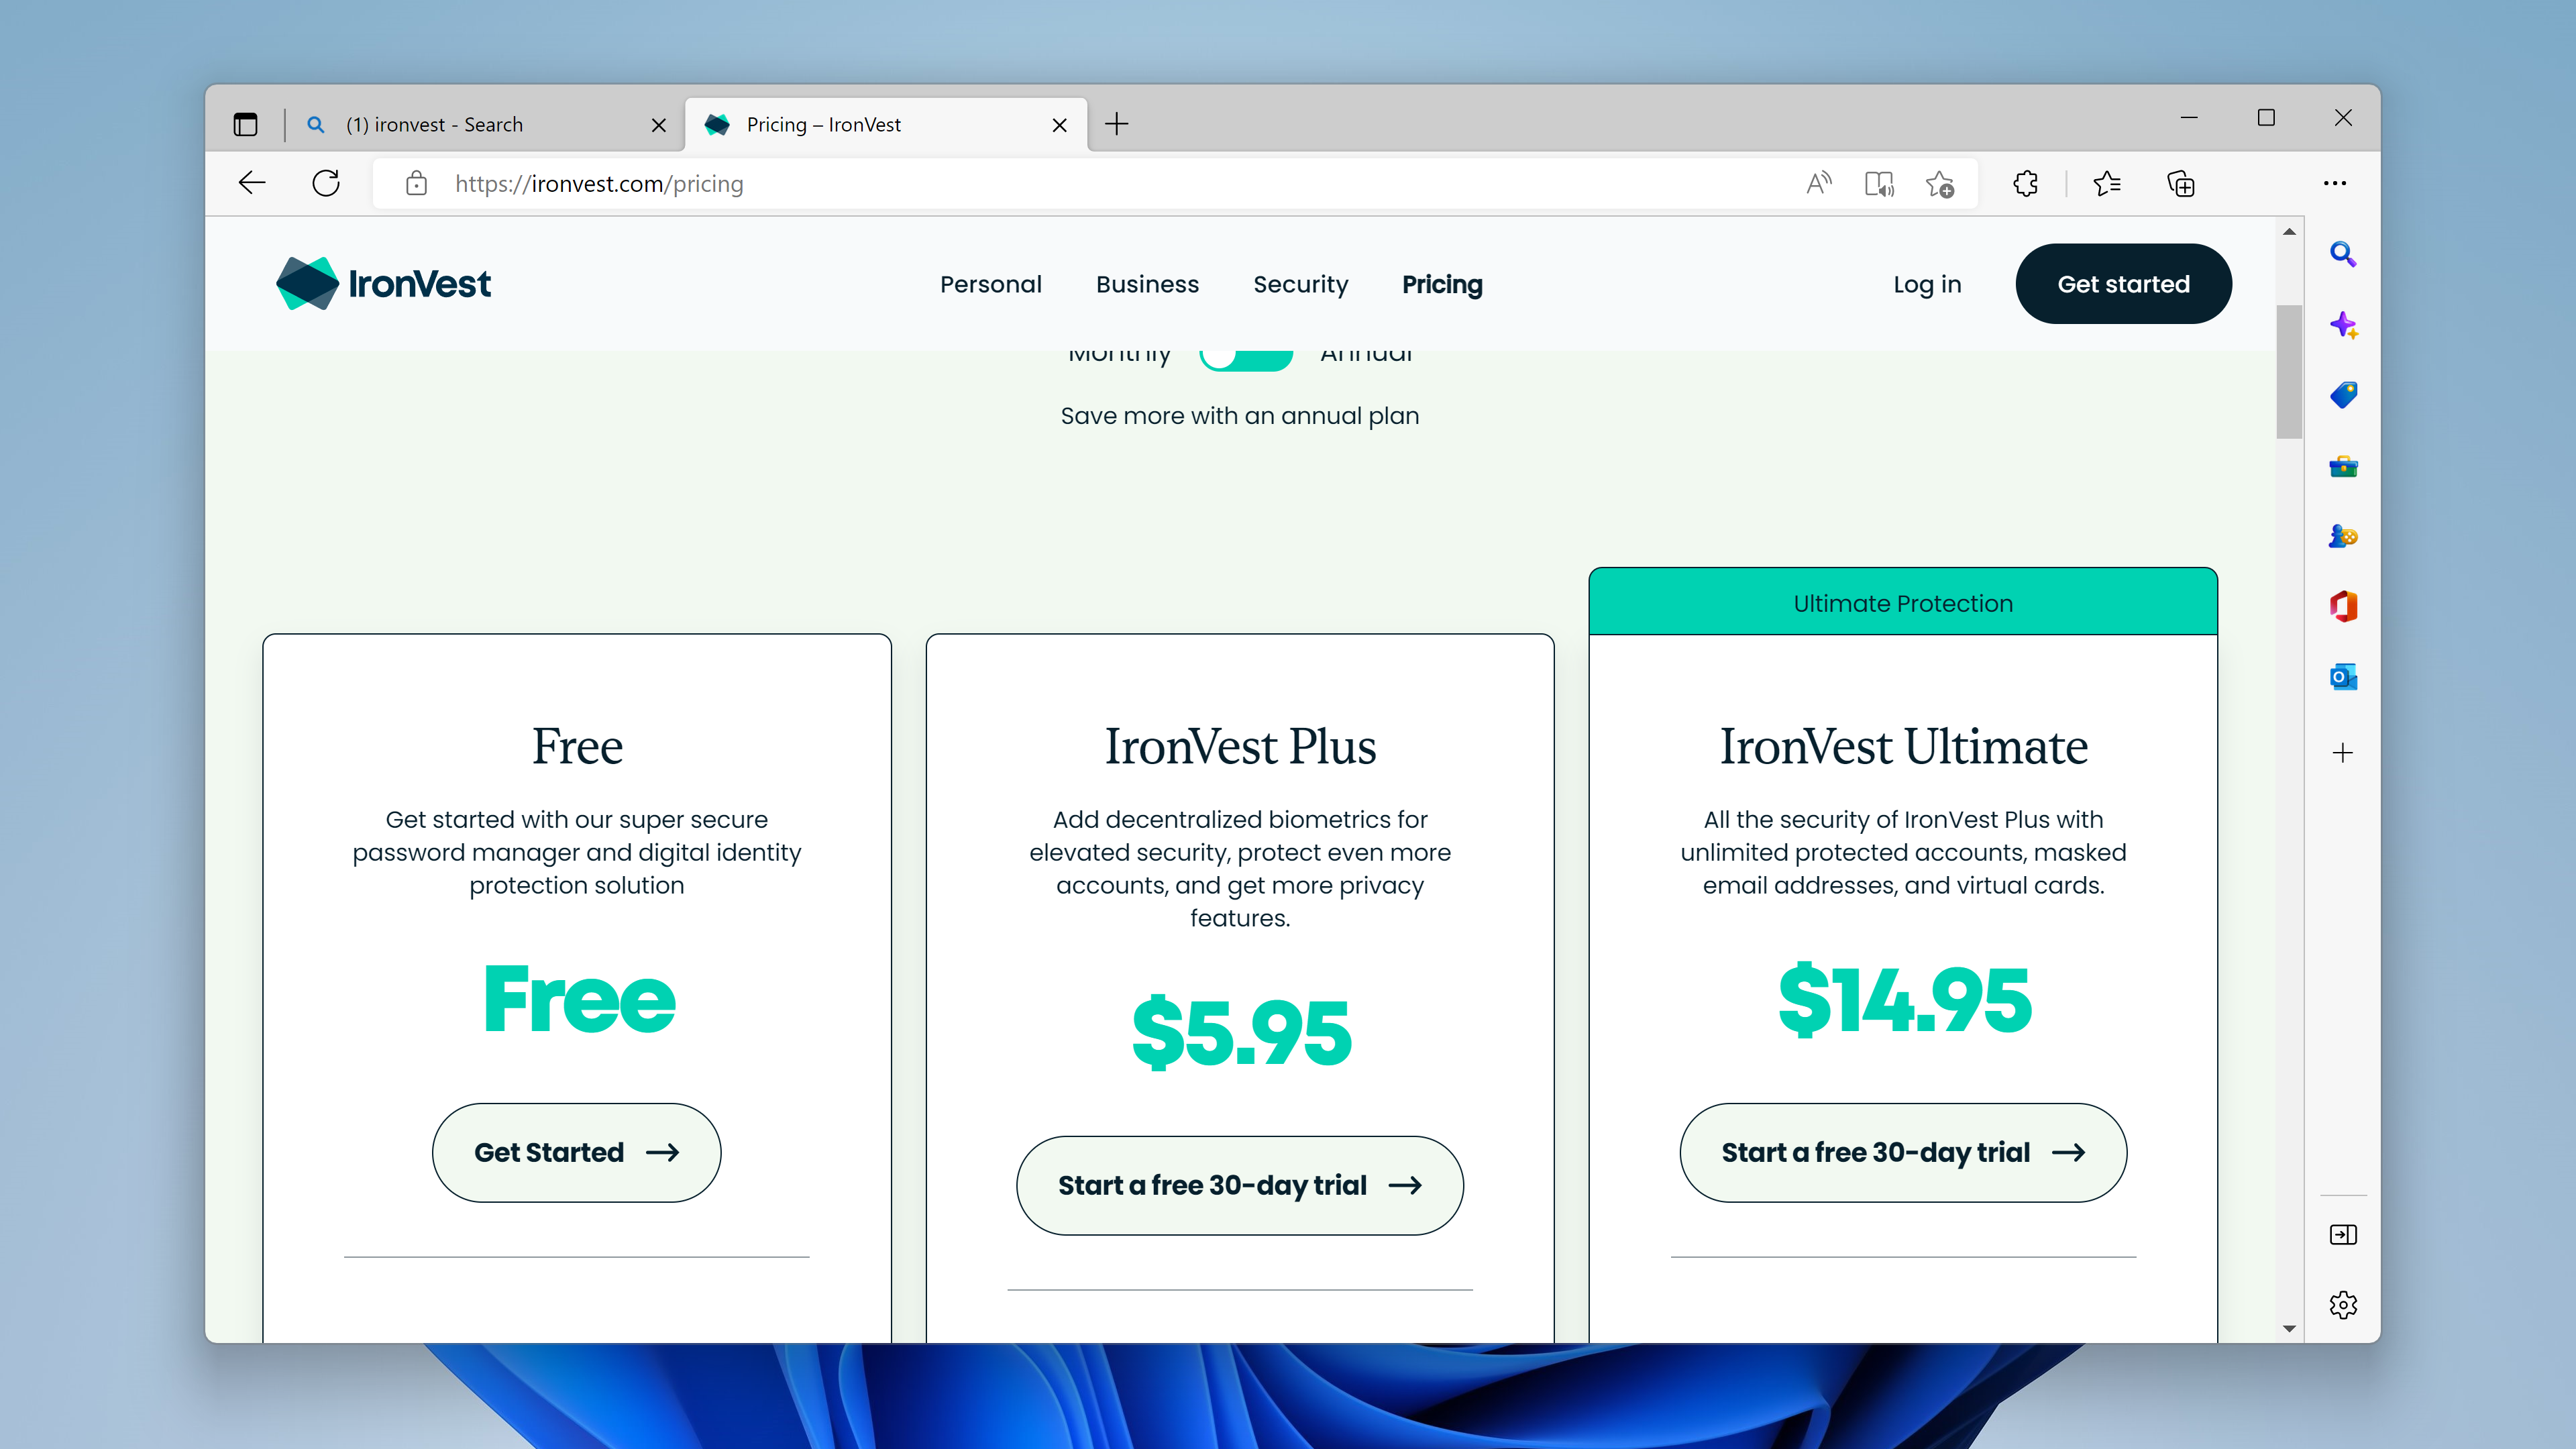Go back with the browser back arrow
This screenshot has height=1449, width=2576.
pos(252,183)
